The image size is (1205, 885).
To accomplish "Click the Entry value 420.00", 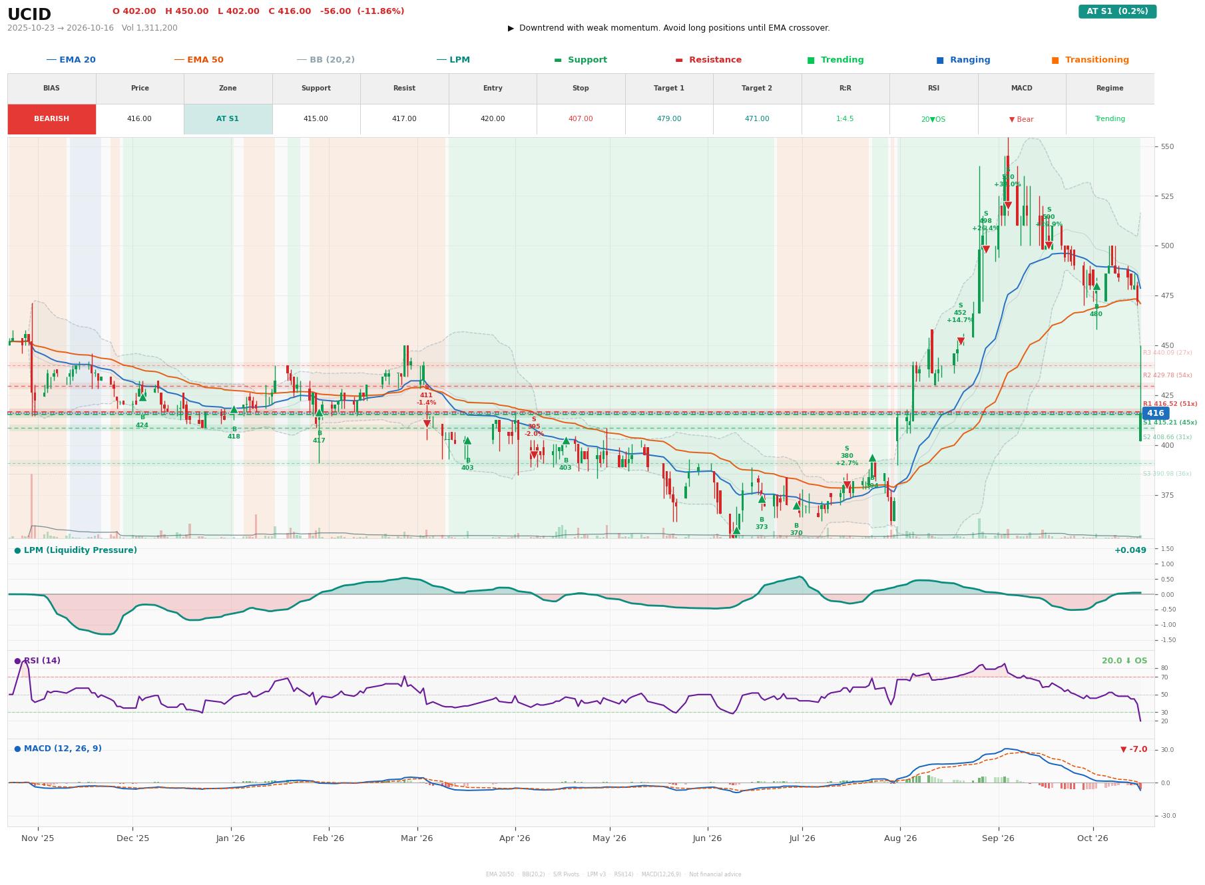I will pos(493,119).
